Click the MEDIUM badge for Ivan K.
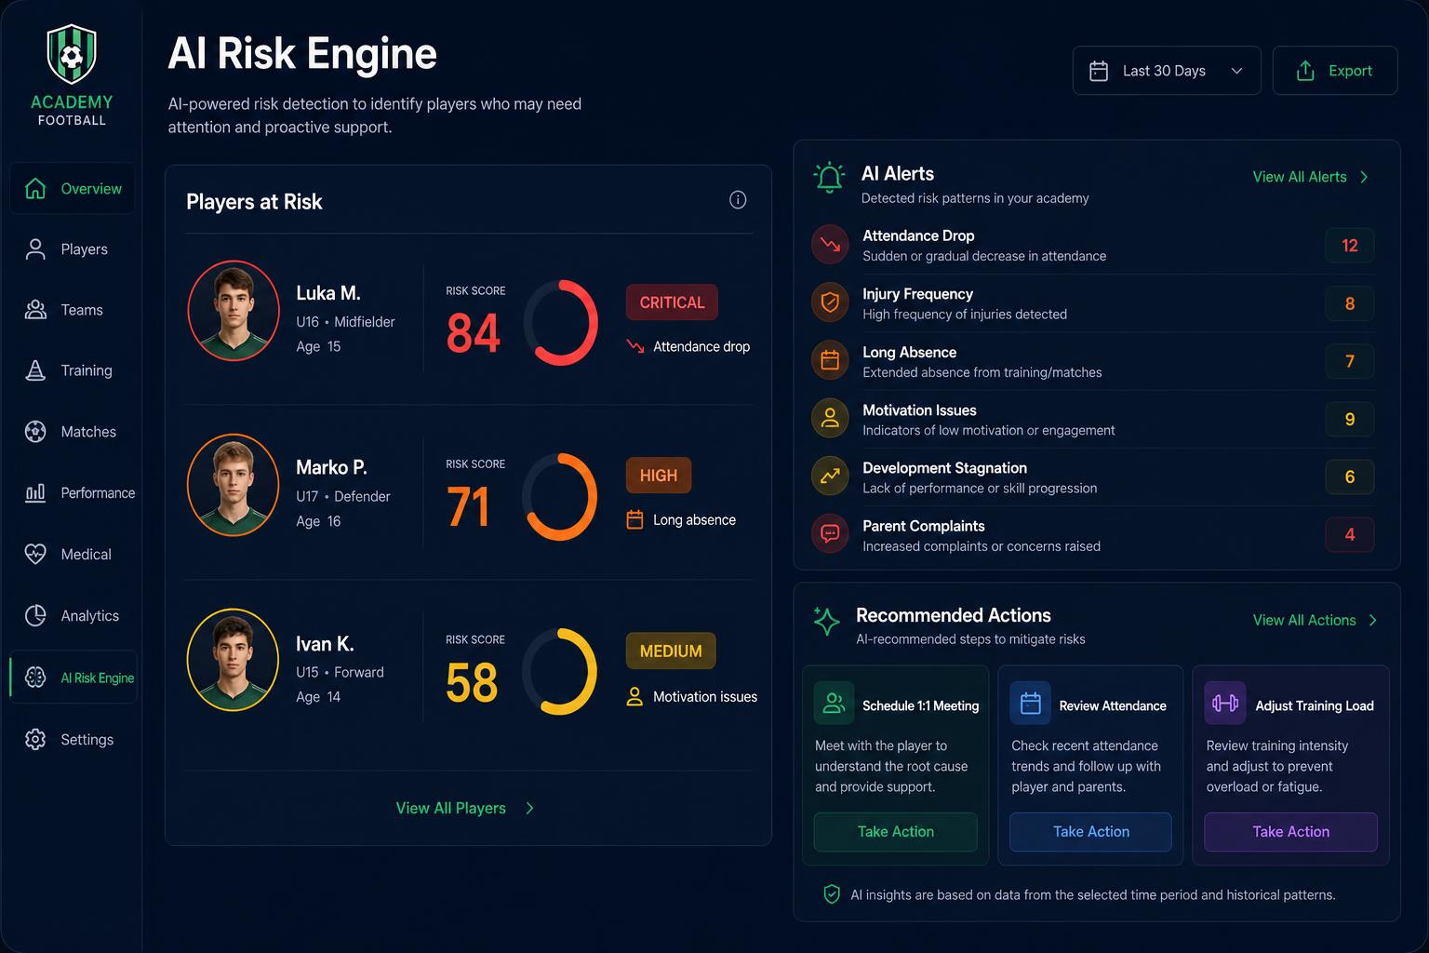 tap(671, 651)
